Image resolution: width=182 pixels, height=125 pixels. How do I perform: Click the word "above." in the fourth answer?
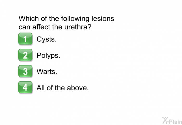[x=78, y=88]
